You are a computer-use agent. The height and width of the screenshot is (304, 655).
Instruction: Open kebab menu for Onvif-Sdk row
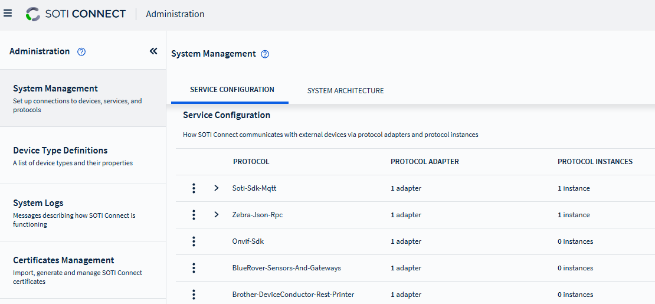pos(194,241)
